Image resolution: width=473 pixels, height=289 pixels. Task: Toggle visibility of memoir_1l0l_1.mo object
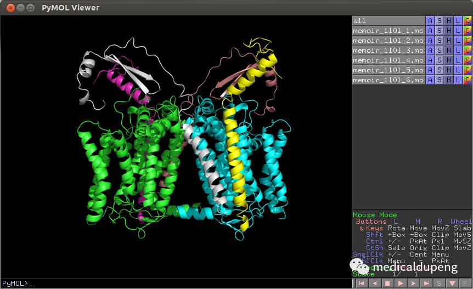pyautogui.click(x=388, y=31)
